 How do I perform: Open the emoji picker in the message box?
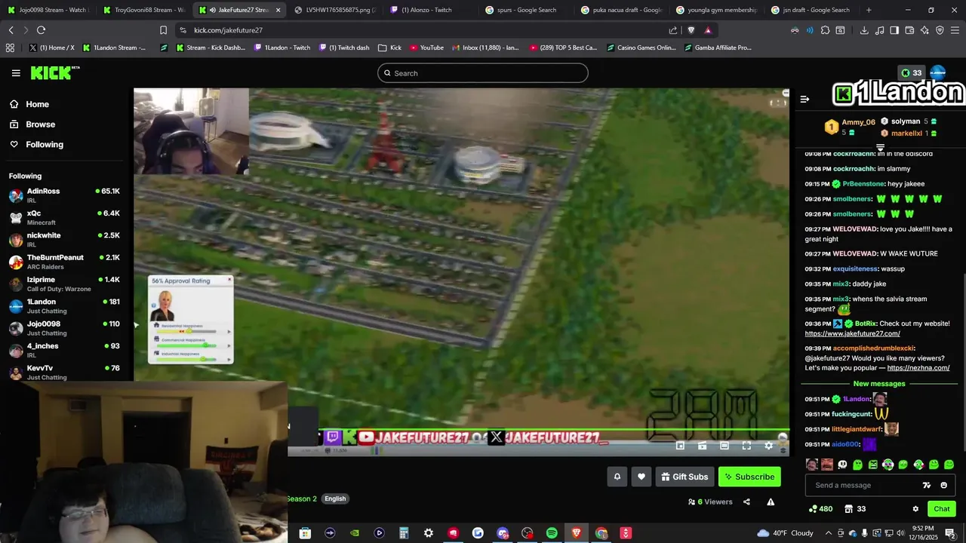943,485
